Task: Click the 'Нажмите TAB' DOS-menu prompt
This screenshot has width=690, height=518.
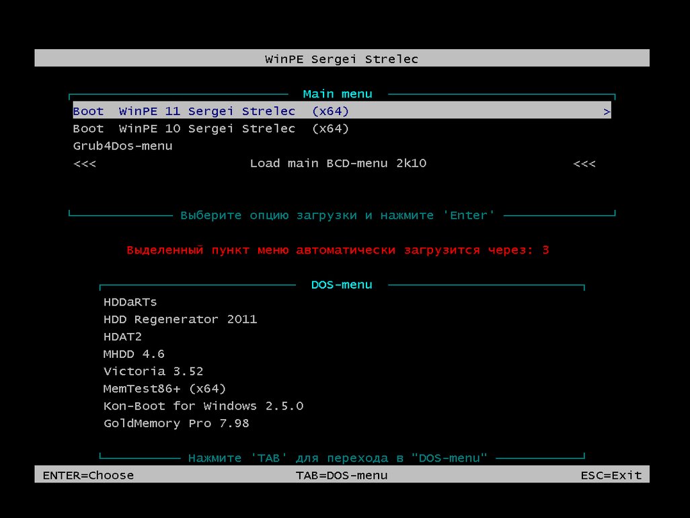Action: point(338,457)
